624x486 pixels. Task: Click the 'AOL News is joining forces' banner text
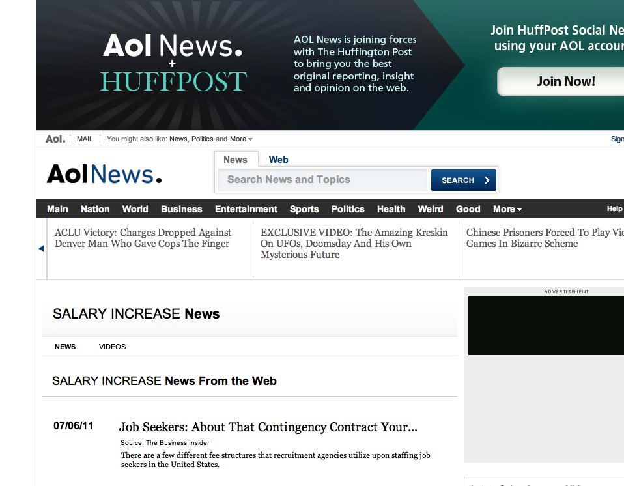coord(354,64)
